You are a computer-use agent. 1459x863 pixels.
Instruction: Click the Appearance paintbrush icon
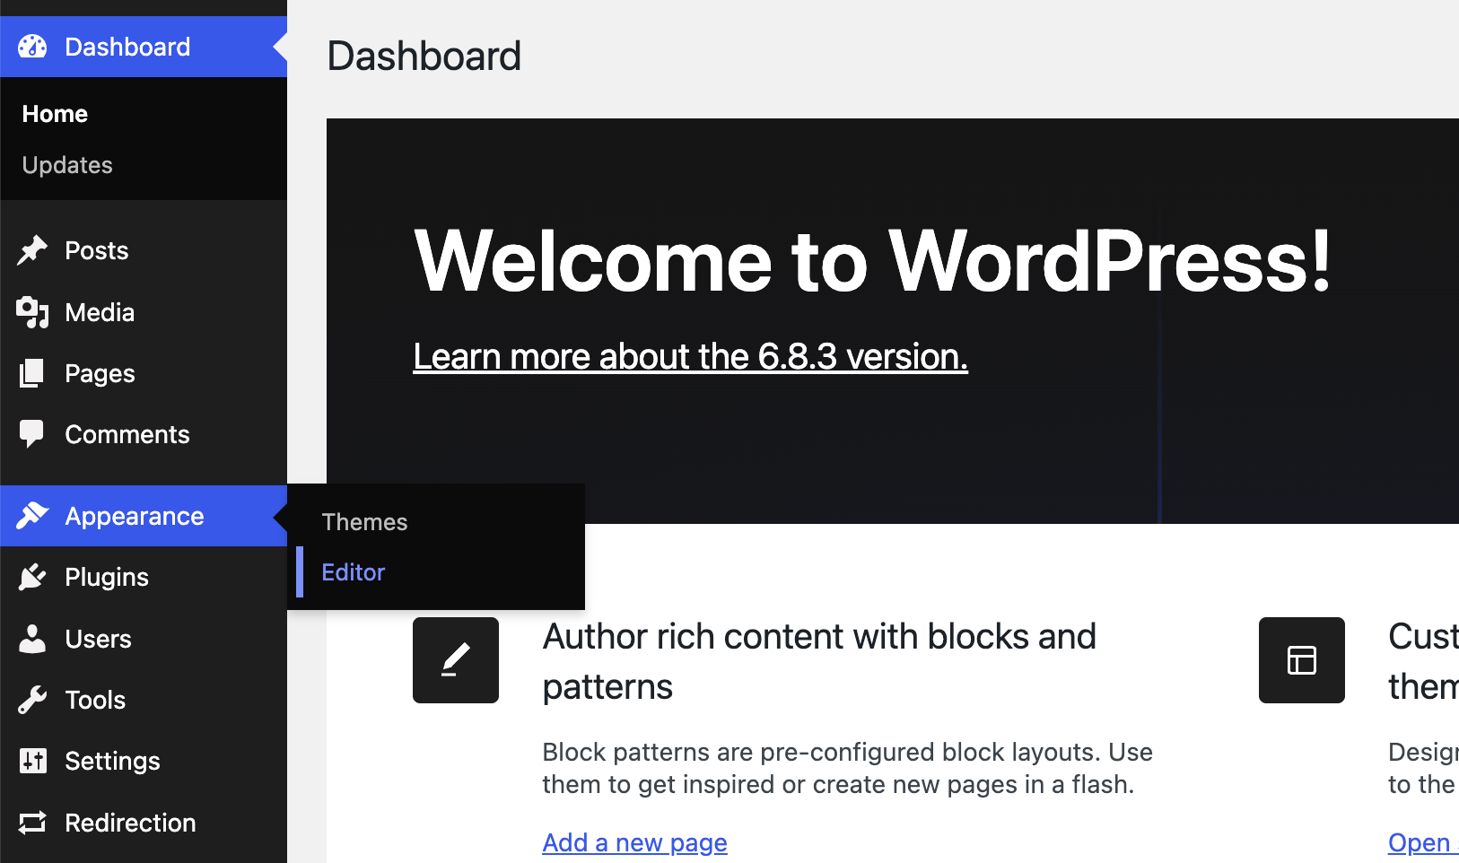[33, 515]
